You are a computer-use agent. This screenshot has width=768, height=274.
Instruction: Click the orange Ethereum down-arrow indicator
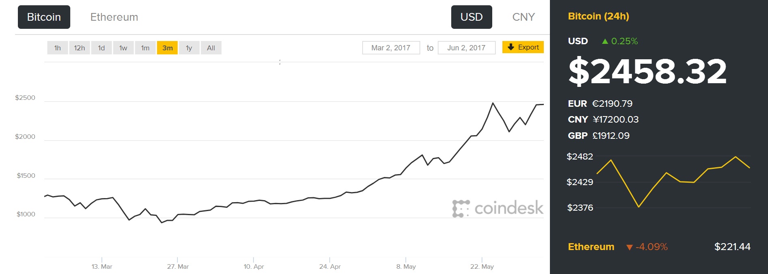tap(630, 247)
